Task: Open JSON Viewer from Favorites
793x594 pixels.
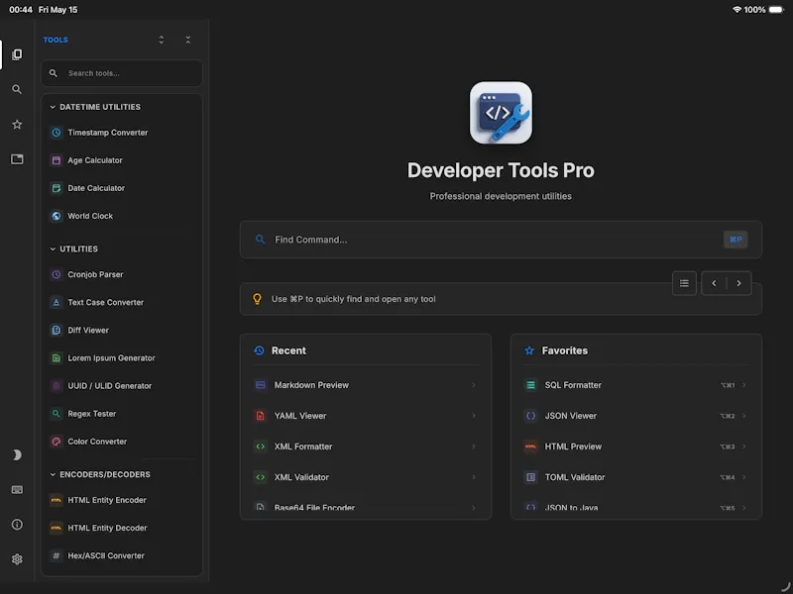Action: click(635, 416)
